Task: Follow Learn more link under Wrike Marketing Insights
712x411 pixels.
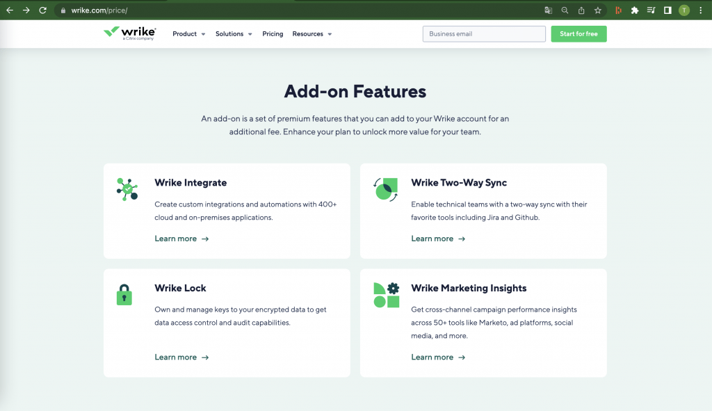Action: [x=438, y=357]
